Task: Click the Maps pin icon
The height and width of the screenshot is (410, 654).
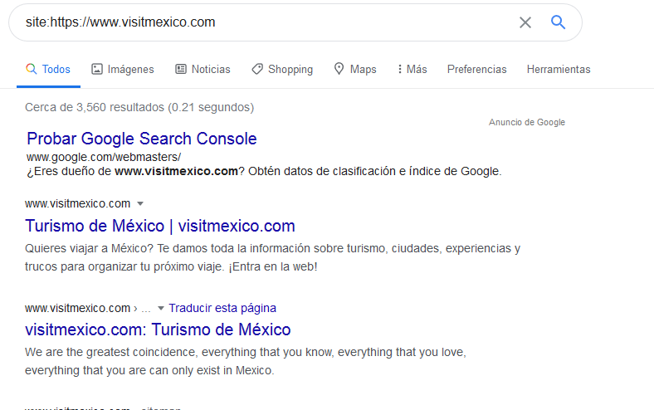Action: pos(339,69)
